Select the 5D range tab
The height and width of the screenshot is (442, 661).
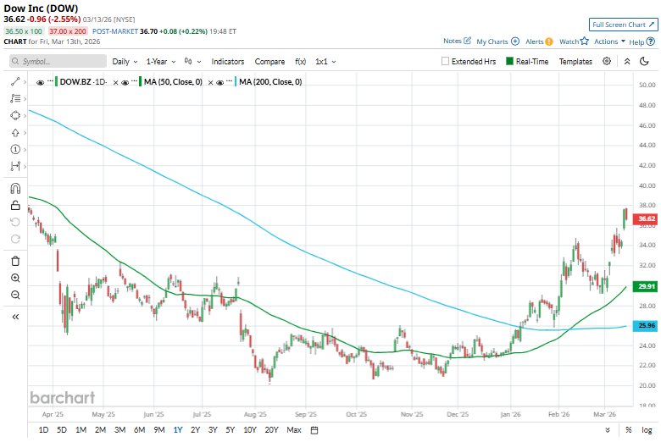62,430
